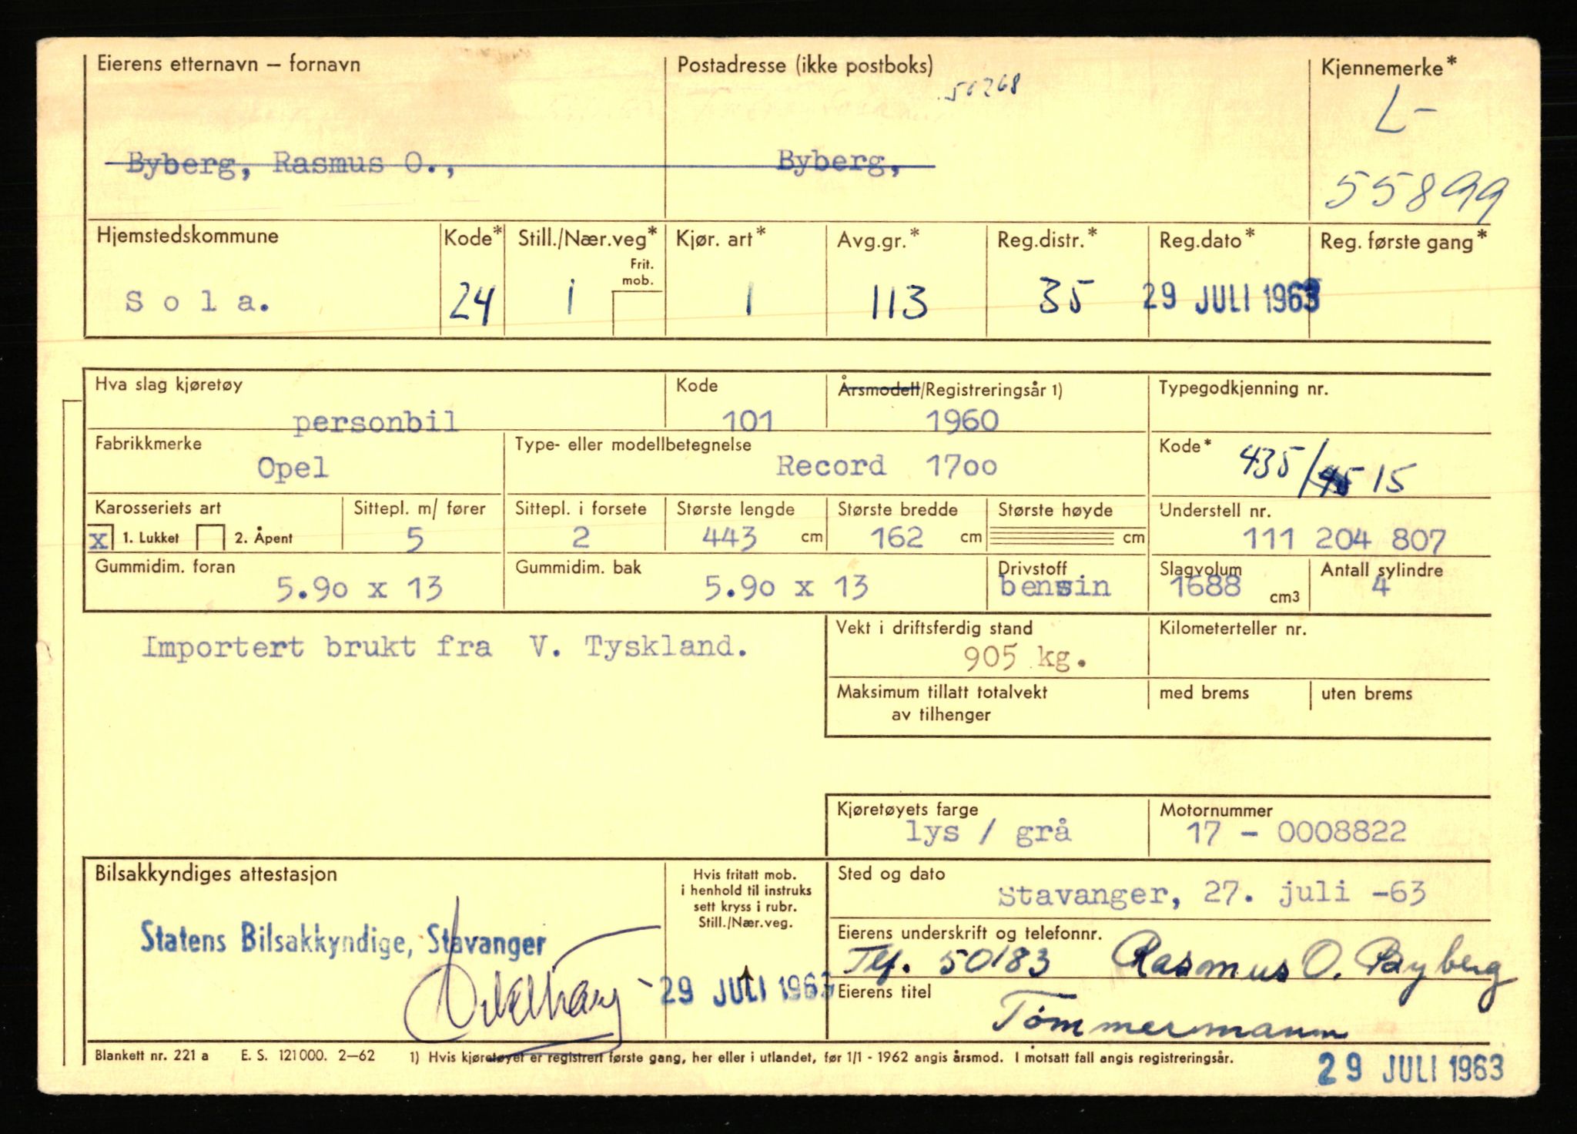Click the colour value 'lys / grå'
1577x1134 pixels.
point(987,832)
